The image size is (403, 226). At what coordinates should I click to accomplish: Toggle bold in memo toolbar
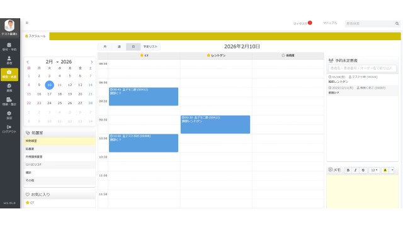pyautogui.click(x=348, y=170)
